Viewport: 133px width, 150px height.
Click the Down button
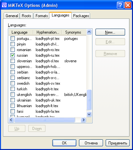click(37, 129)
